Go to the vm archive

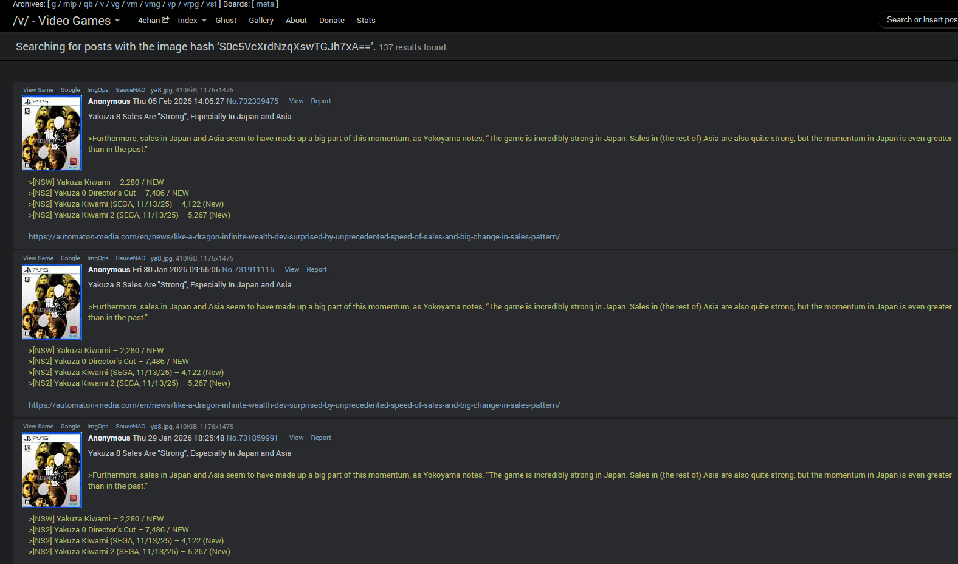[132, 4]
